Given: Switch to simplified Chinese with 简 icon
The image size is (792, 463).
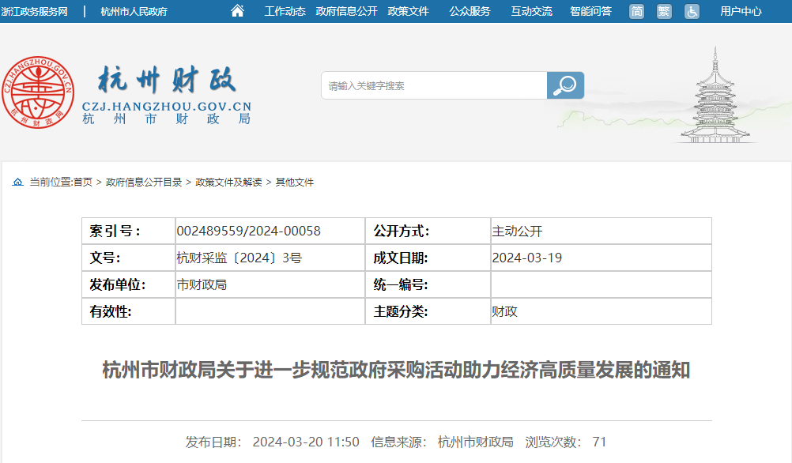Looking at the screenshot, I should tap(636, 11).
